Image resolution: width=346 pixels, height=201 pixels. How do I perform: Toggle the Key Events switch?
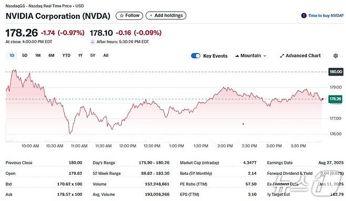[x=196, y=56]
